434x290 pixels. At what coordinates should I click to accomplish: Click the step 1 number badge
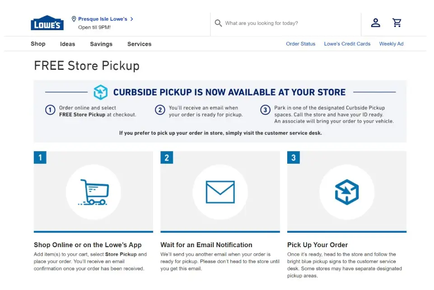40,157
